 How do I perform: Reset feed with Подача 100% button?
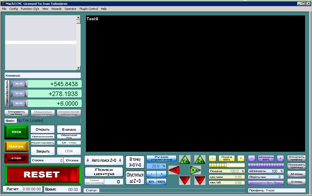[x=227, y=158]
